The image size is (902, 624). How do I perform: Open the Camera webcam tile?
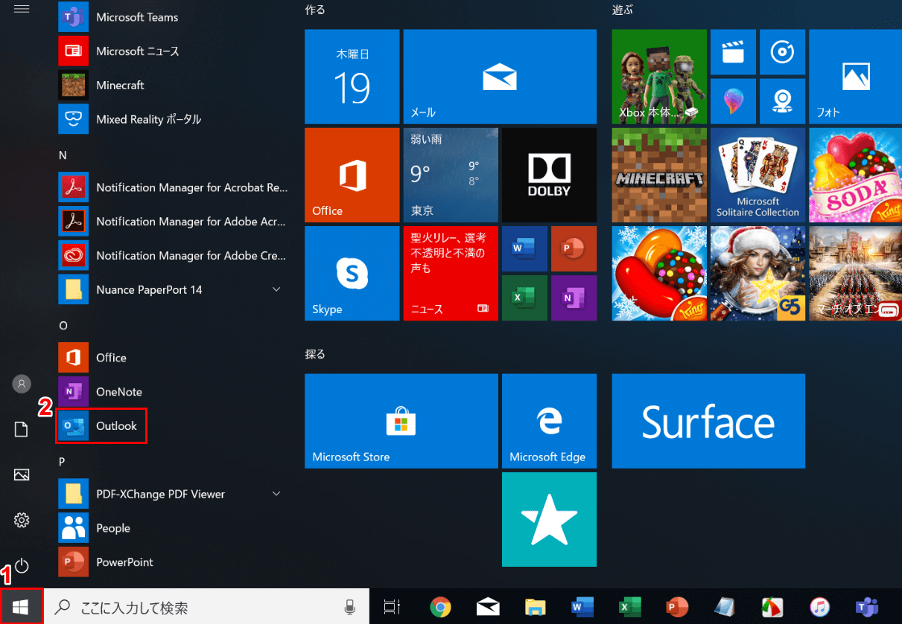point(782,101)
